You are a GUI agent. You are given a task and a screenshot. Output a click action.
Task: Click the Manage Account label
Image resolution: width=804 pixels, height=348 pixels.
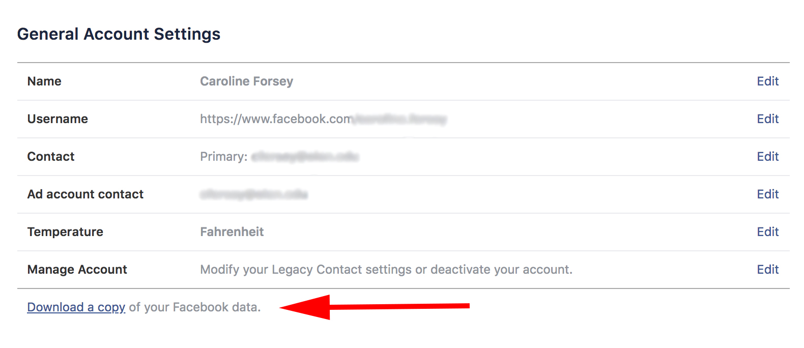[77, 270]
